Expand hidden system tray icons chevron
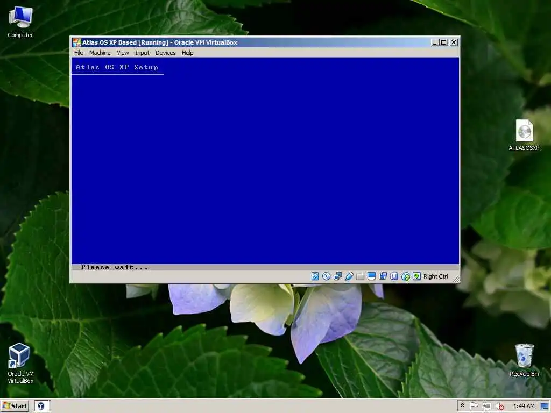Screen dimensions: 551x413 point(462,405)
